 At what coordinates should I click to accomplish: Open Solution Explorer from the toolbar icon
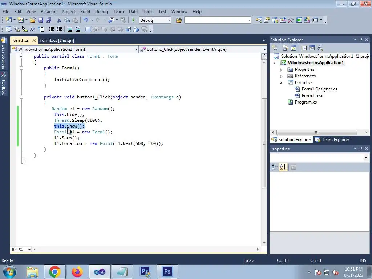coord(259,20)
